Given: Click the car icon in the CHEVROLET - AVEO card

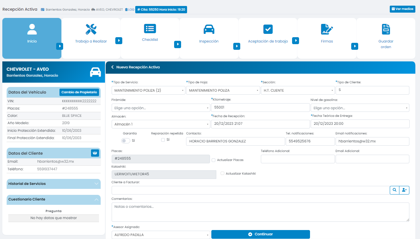Looking at the screenshot, I should 95,72.
